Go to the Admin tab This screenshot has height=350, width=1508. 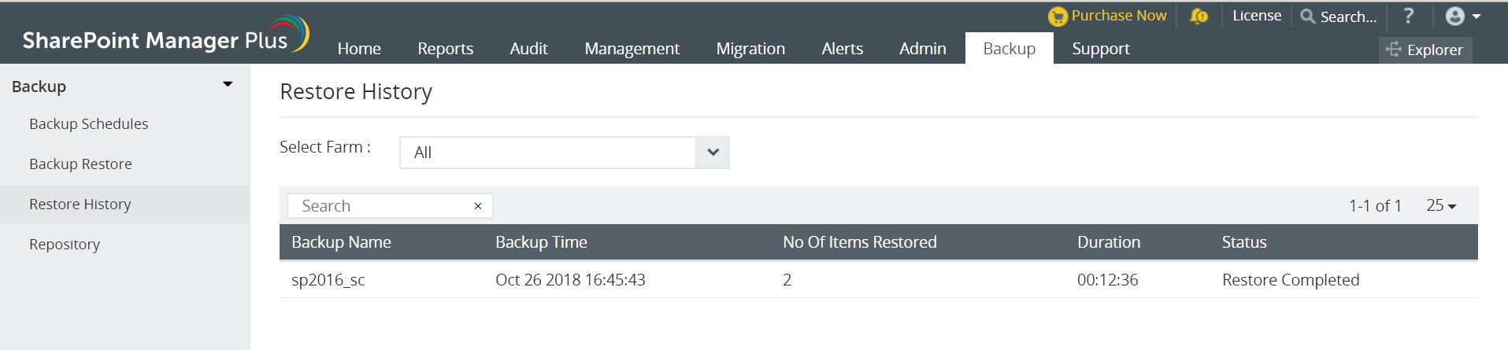pos(923,49)
